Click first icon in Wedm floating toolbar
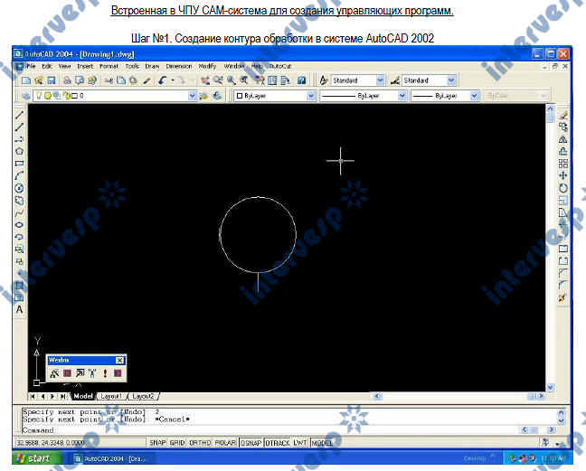 54,372
